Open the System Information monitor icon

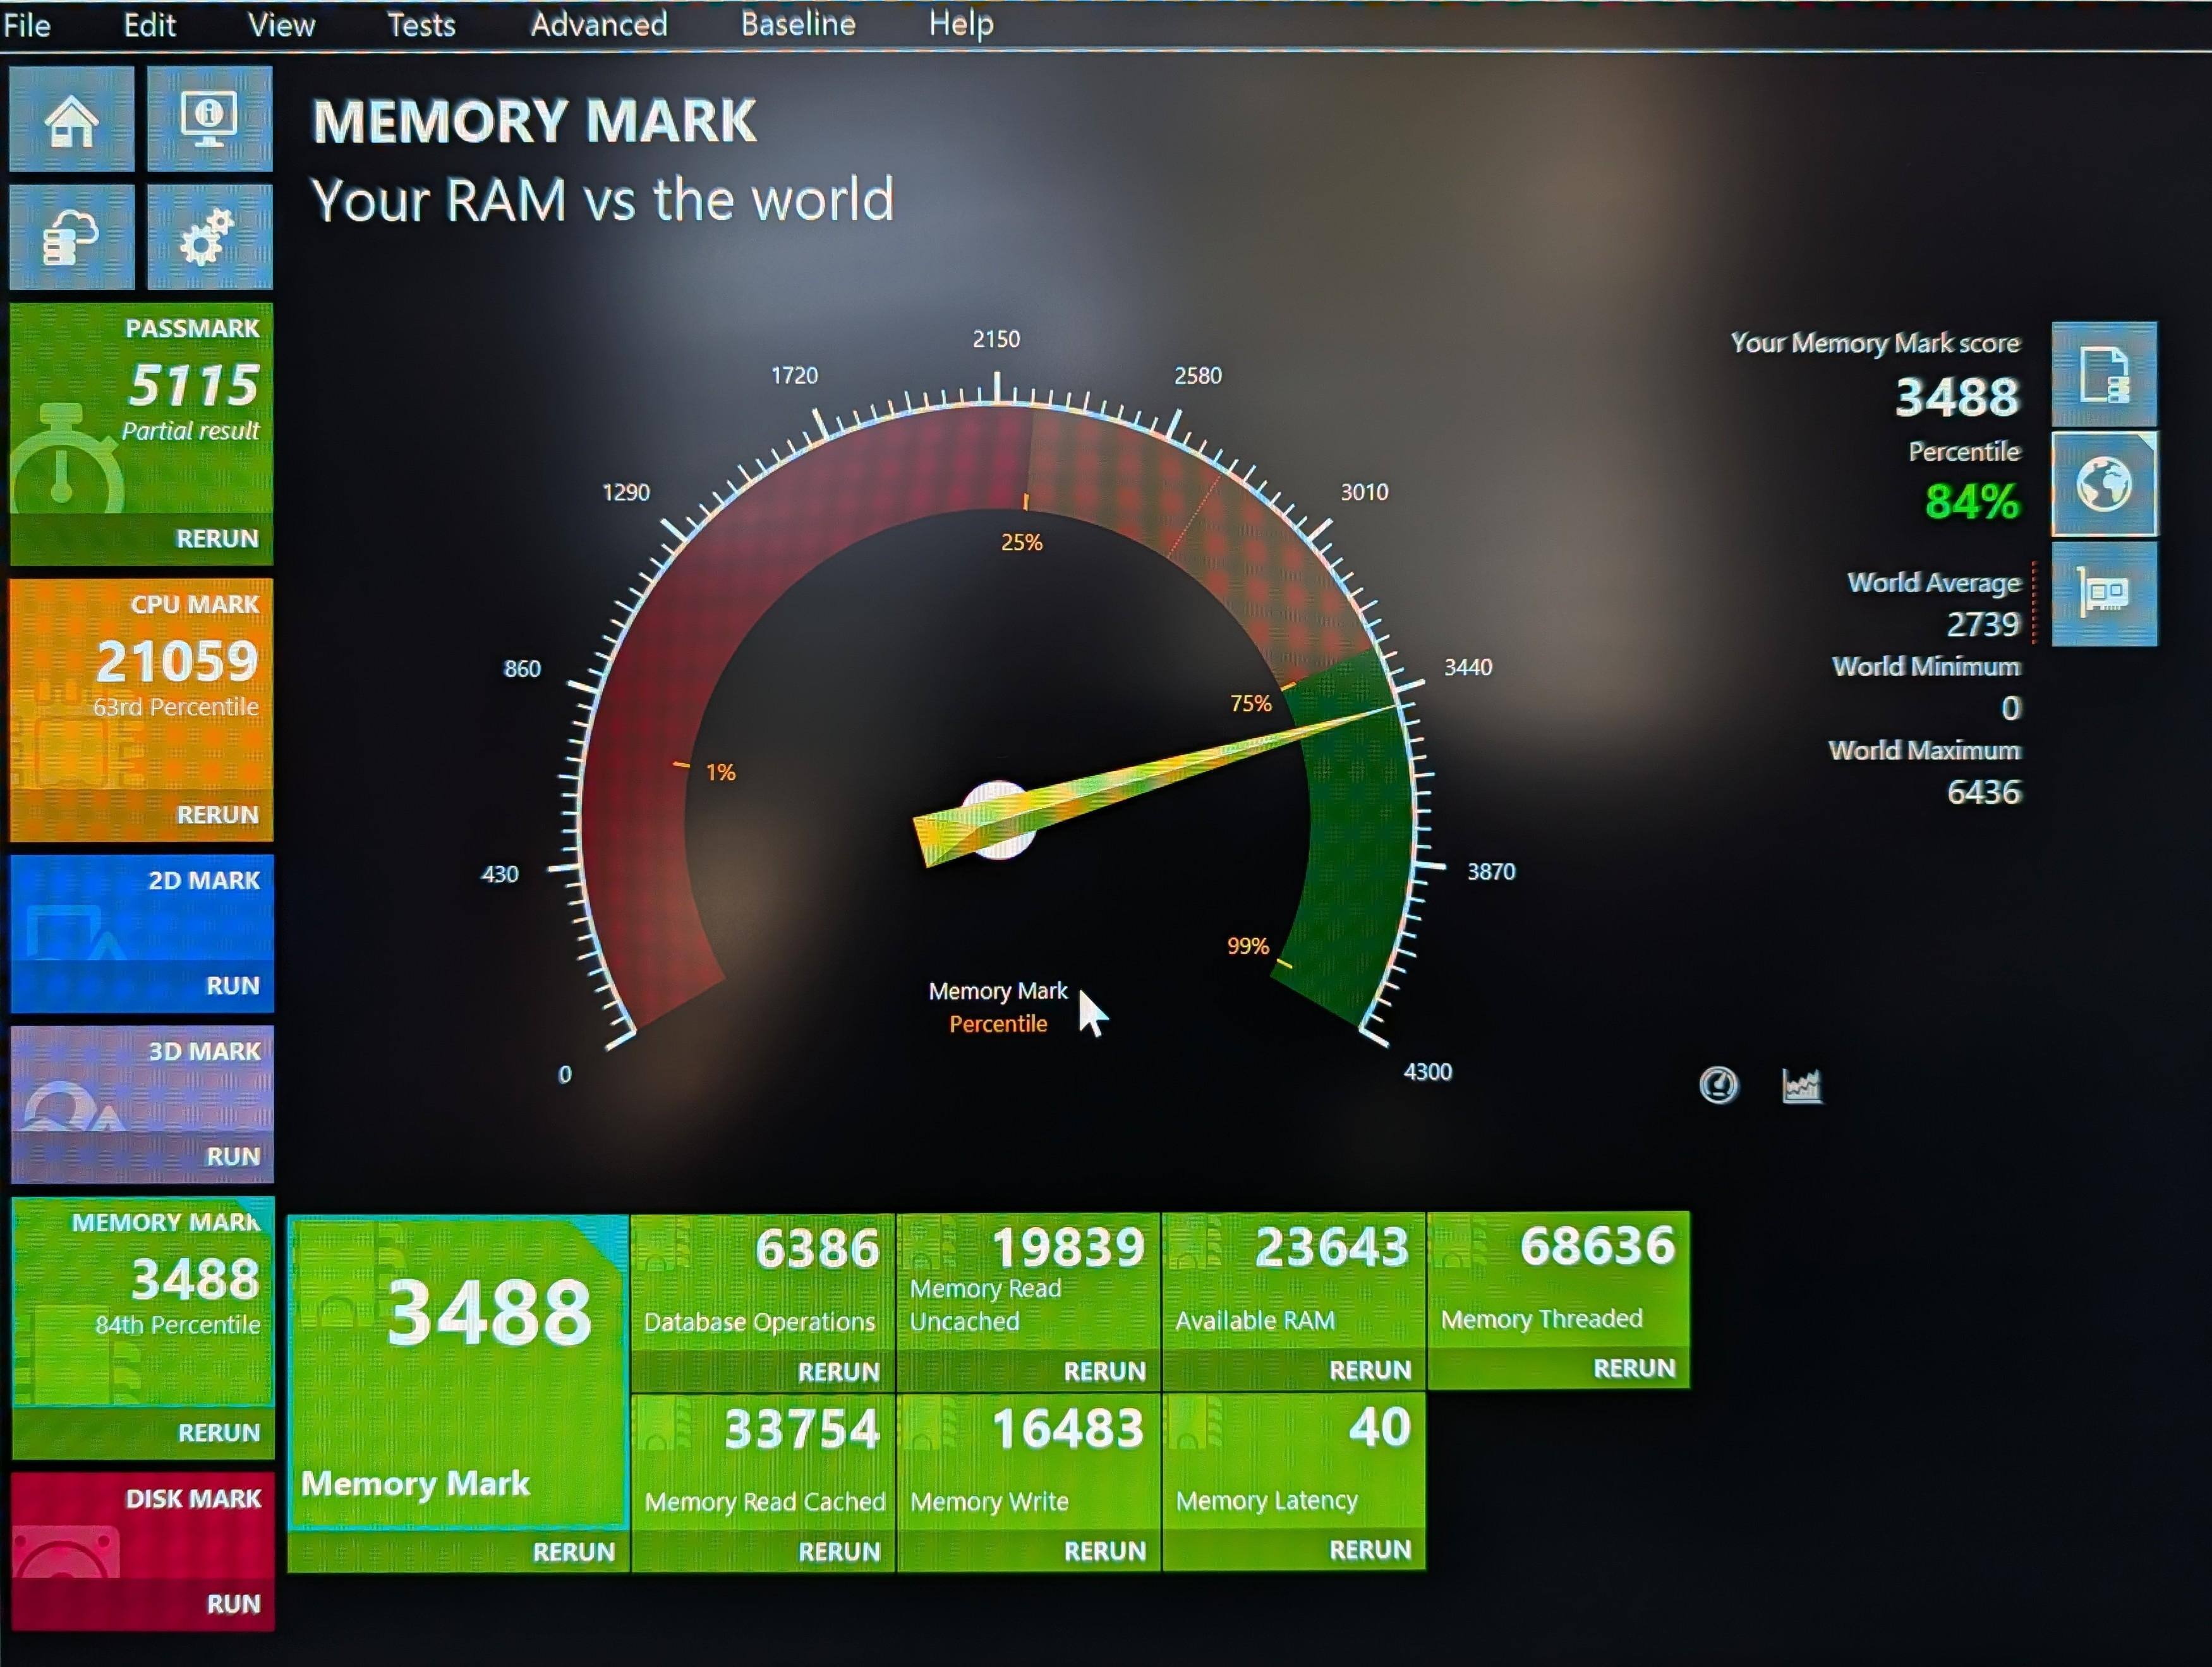209,120
